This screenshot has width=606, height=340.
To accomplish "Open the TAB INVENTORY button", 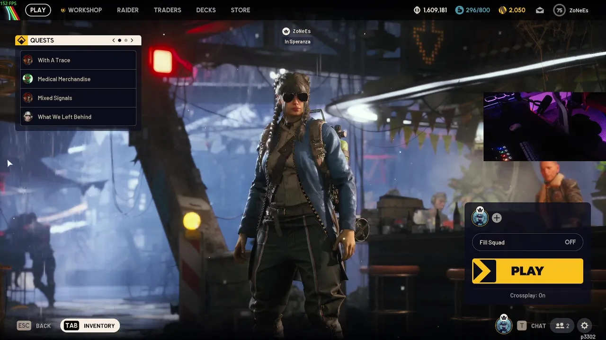I will pos(90,325).
